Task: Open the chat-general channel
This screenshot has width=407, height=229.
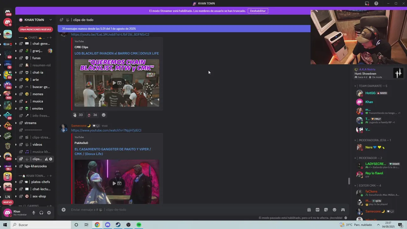Action: tap(36, 44)
